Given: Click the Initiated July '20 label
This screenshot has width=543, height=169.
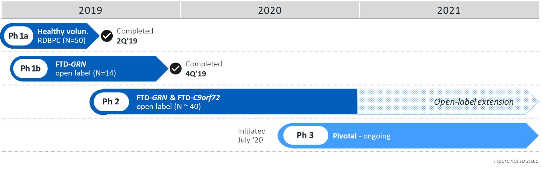Looking at the screenshot, I should 251,135.
